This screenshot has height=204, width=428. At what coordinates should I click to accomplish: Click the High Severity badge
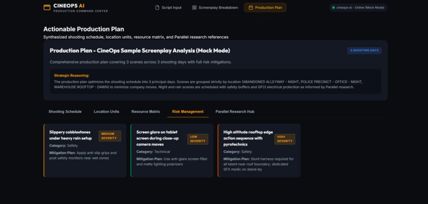click(x=285, y=139)
